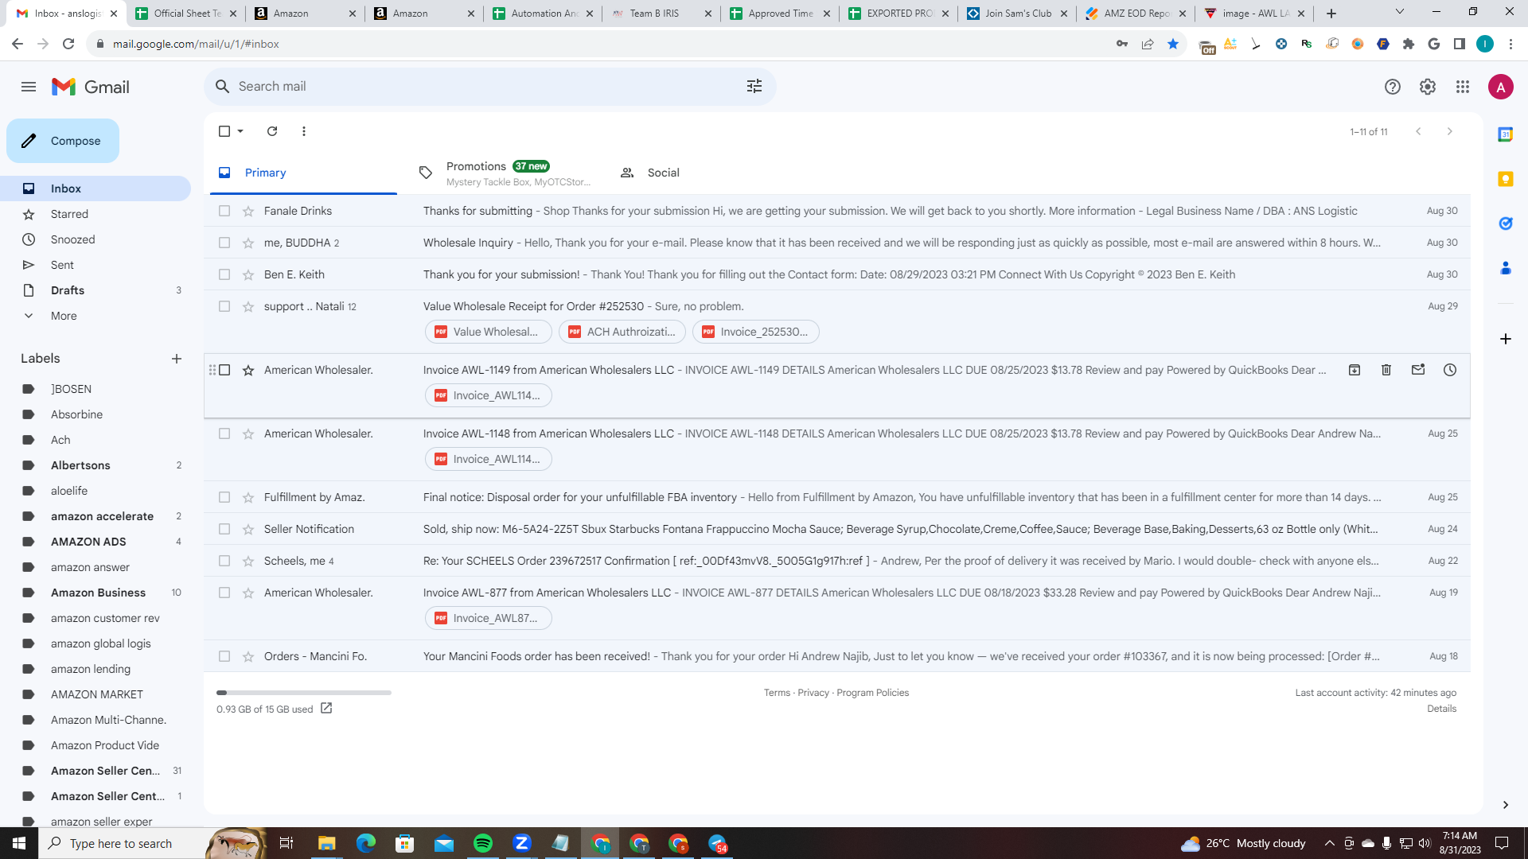Snooze the AWL-1149 invoice email
Viewport: 1528px width, 859px height.
(x=1450, y=370)
